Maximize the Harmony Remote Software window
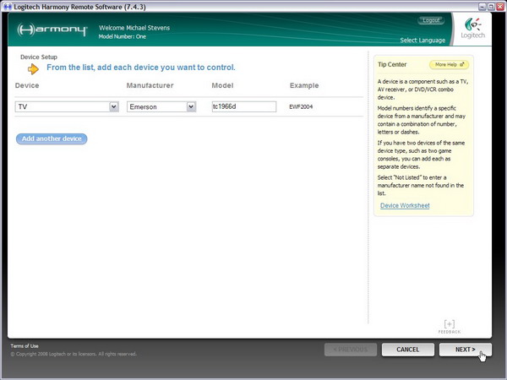 (x=491, y=7)
